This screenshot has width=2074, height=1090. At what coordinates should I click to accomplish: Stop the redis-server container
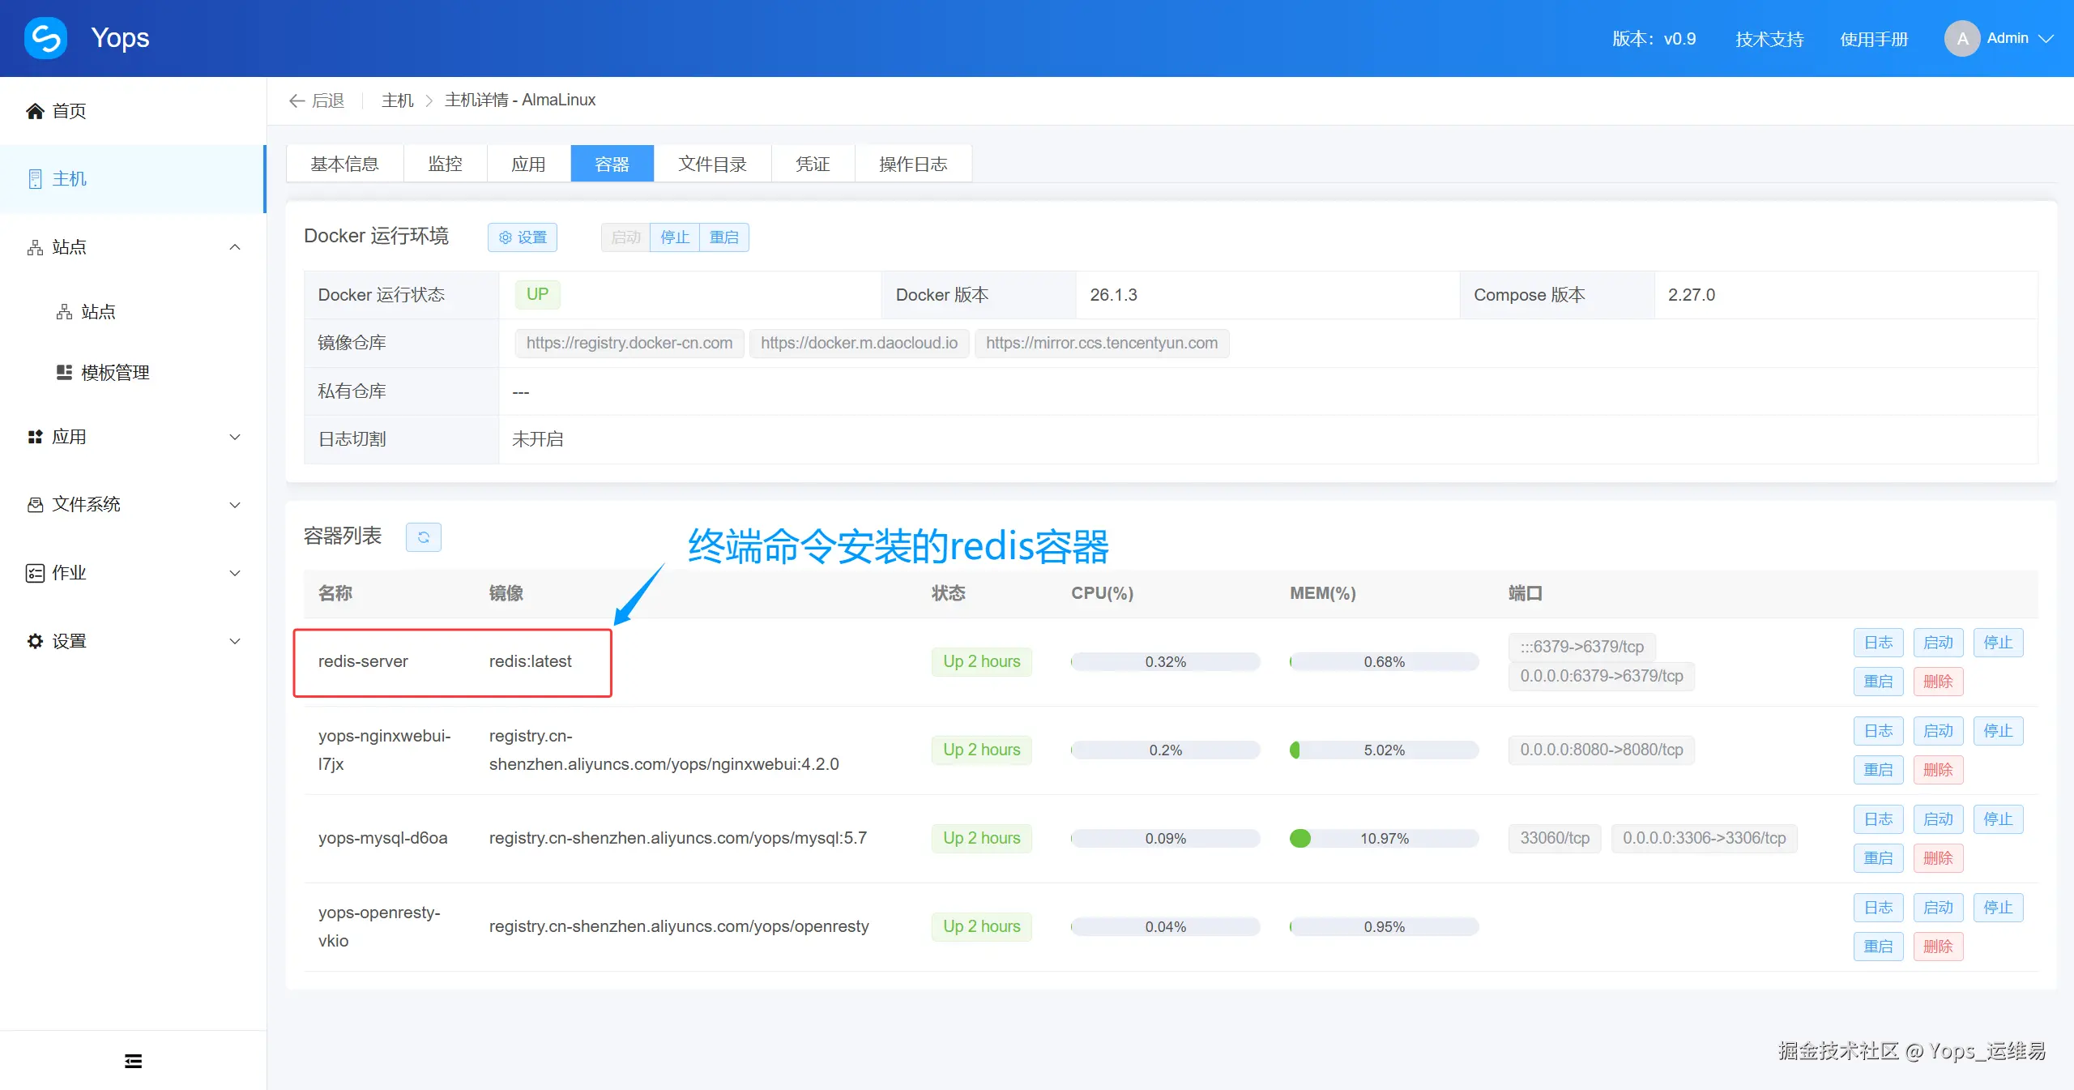1997,643
